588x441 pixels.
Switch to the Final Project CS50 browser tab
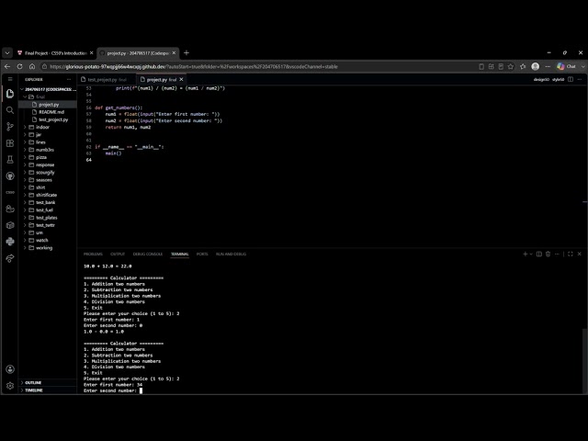pyautogui.click(x=55, y=53)
